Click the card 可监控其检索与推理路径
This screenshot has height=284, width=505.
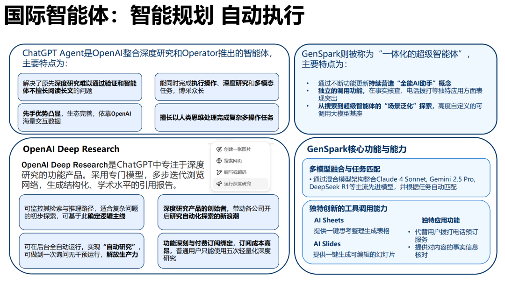pos(81,212)
